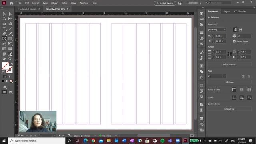Toggle baseline grid visibility button
Screen dimensions: 256x144
point(242,90)
